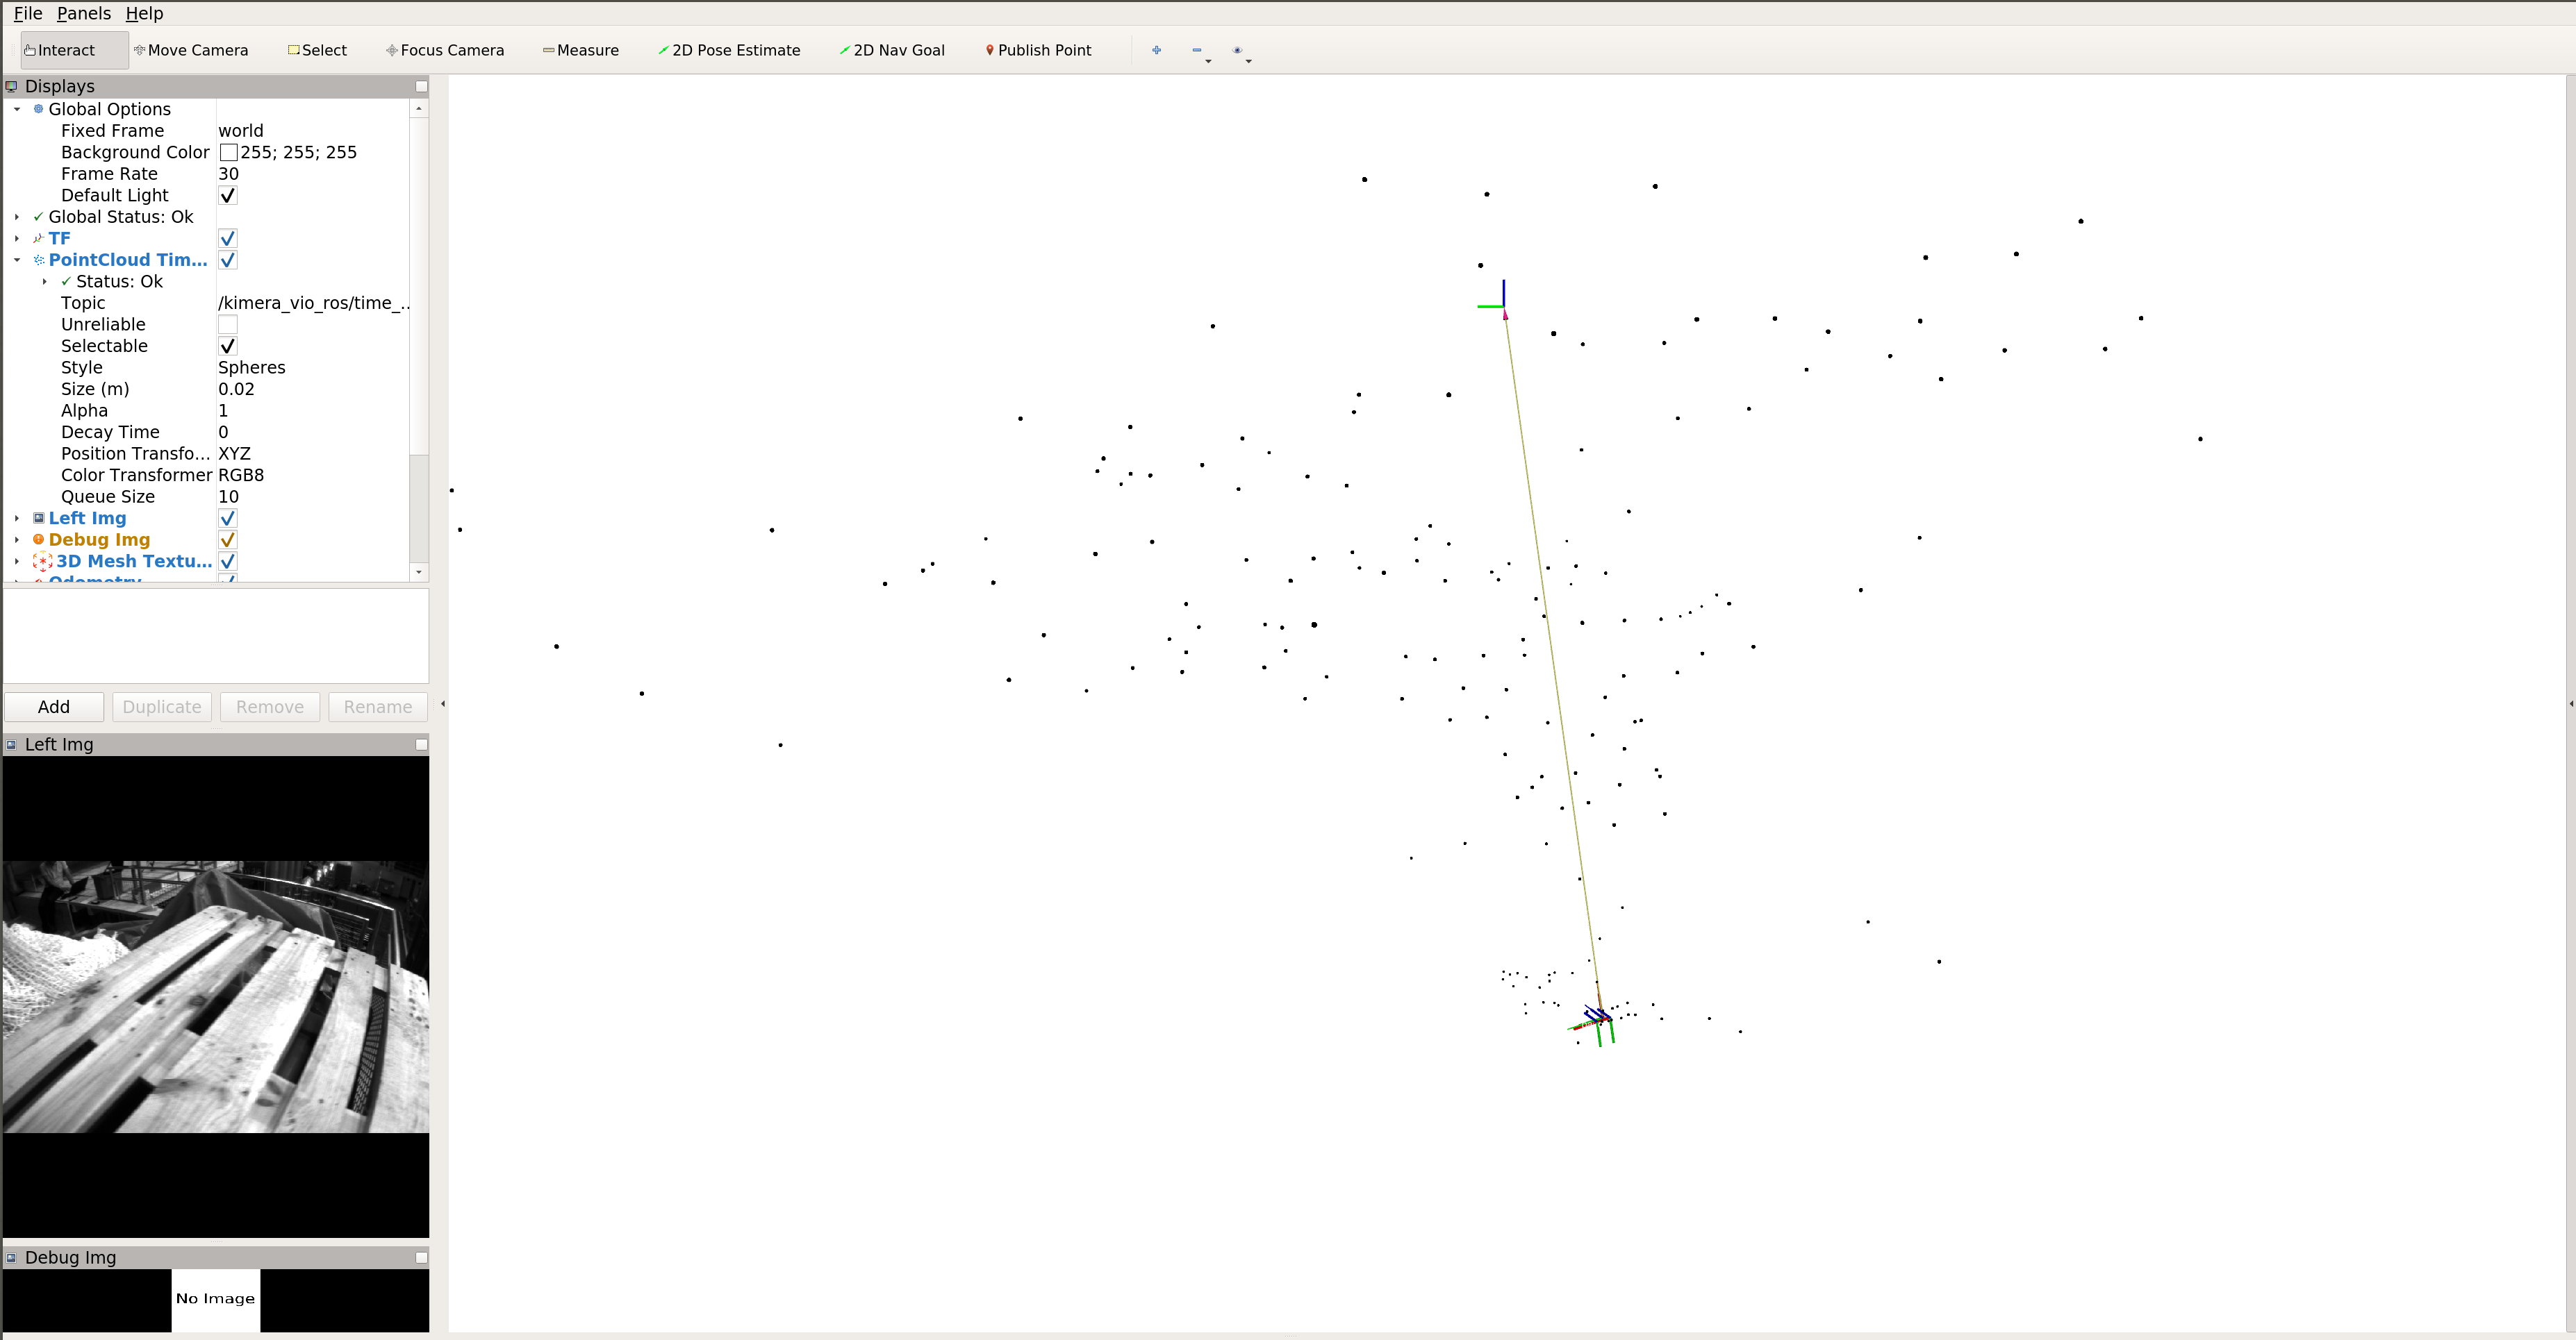Open the File menu
The image size is (2576, 1340).
pos(27,13)
